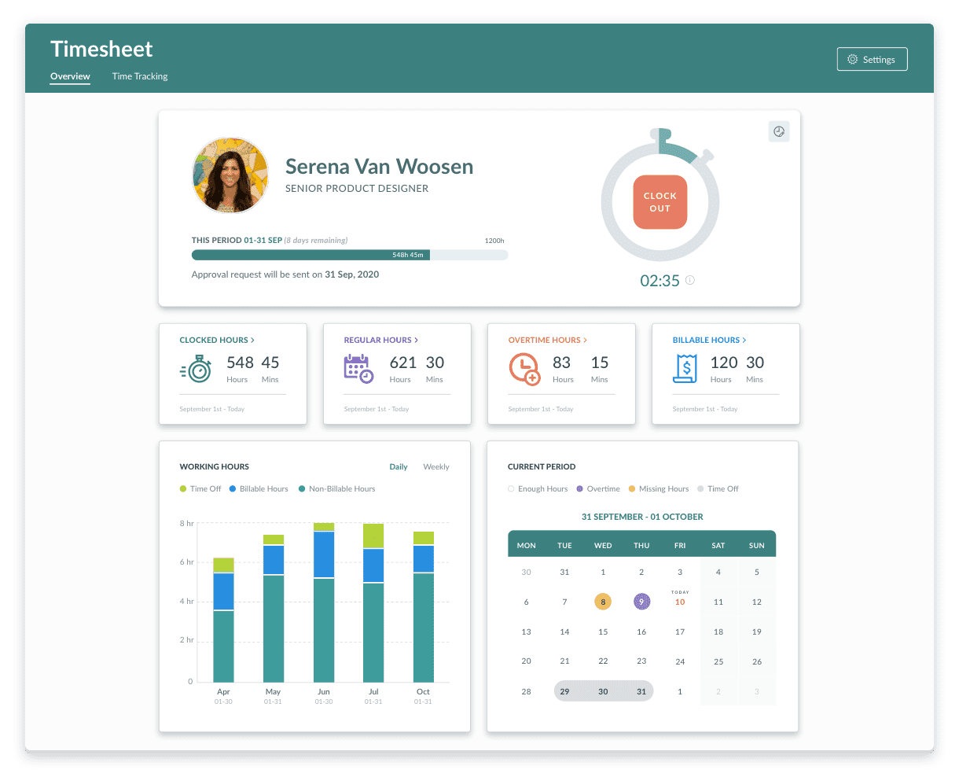Viewport: 959px width, 777px height.
Task: Click the clock-plus icon on Overtime Hours card
Action: click(524, 368)
